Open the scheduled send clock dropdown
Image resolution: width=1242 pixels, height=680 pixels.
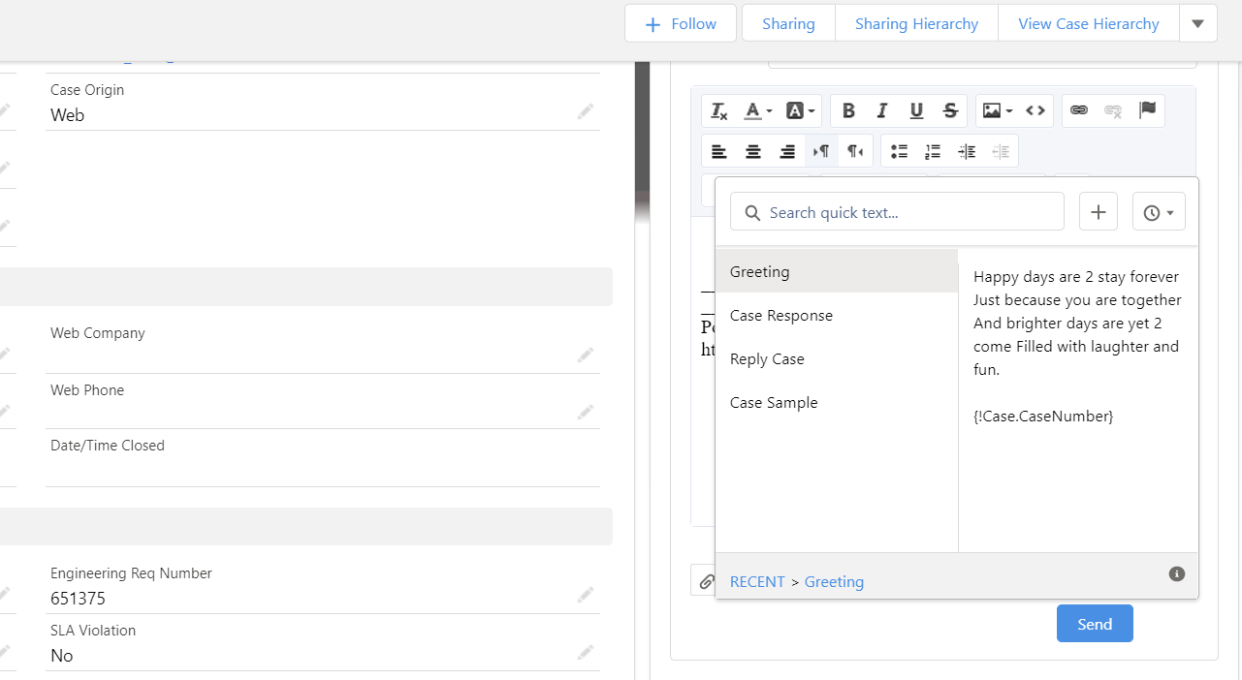coord(1159,211)
